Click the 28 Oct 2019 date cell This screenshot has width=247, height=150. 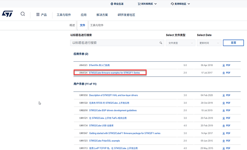(207, 103)
